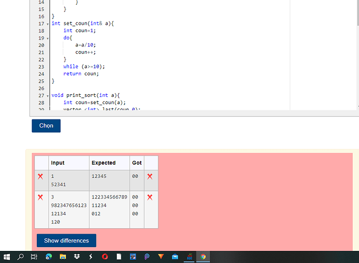Image resolution: width=359 pixels, height=263 pixels.
Task: Open taskbar search magnifier
Action: coord(21,257)
